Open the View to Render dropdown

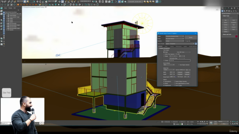(180, 44)
